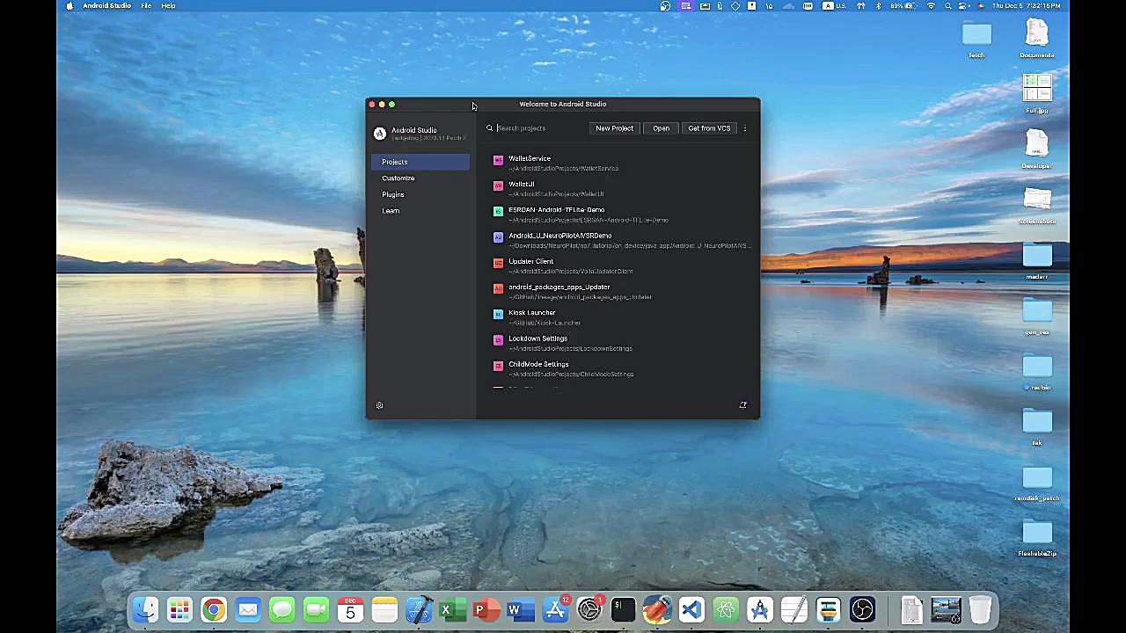Open App Store from the dock
Screen dimensions: 1126x633
pos(555,609)
